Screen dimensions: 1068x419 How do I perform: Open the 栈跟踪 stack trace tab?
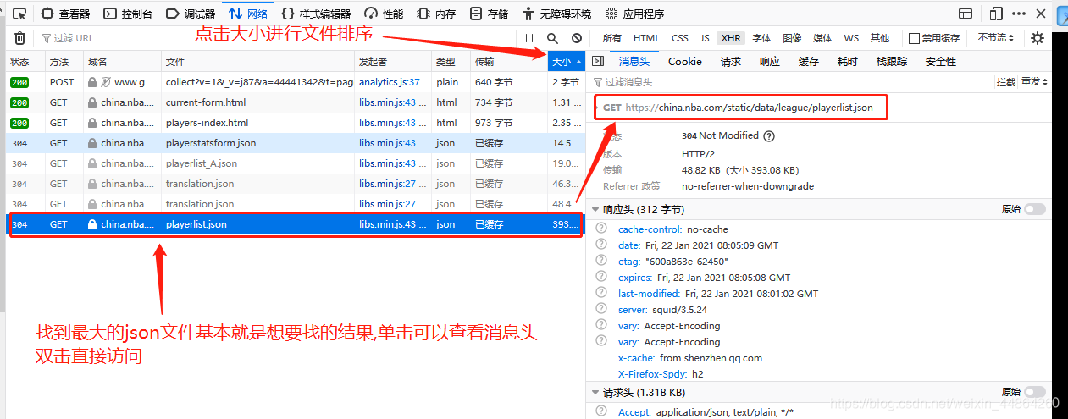892,61
